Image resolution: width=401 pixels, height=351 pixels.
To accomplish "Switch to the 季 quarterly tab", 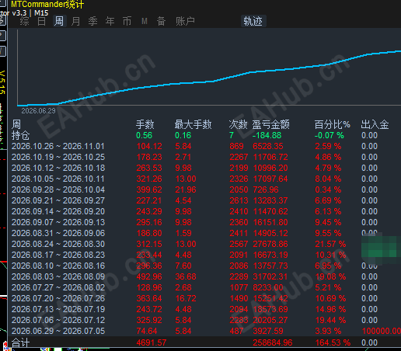I will [92, 21].
